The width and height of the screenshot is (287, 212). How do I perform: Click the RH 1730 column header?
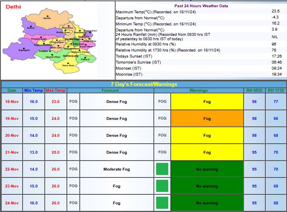(276, 91)
